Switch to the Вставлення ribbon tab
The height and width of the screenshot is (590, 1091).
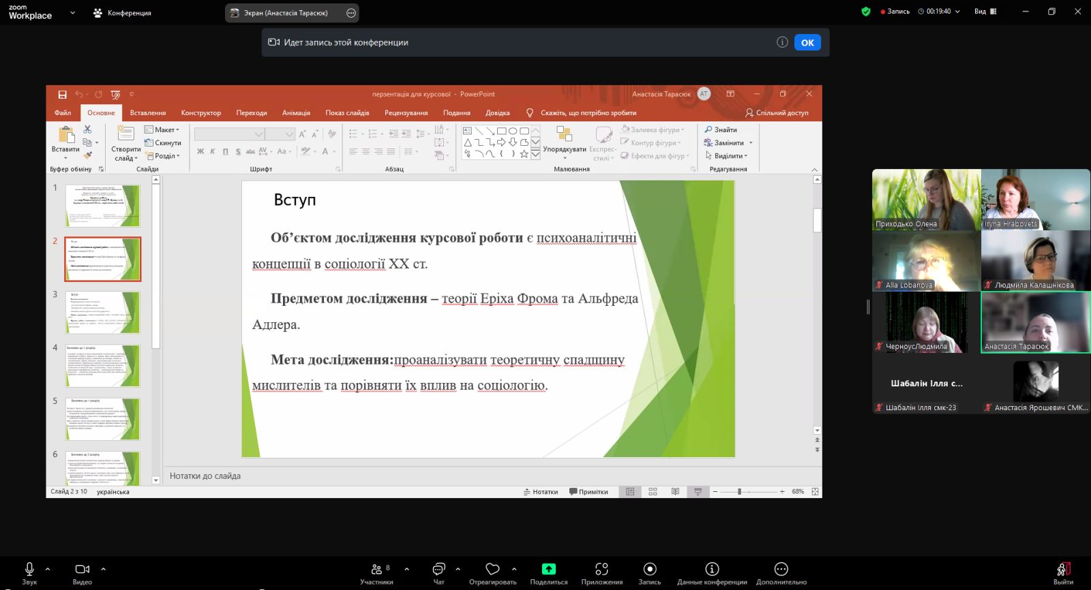148,113
